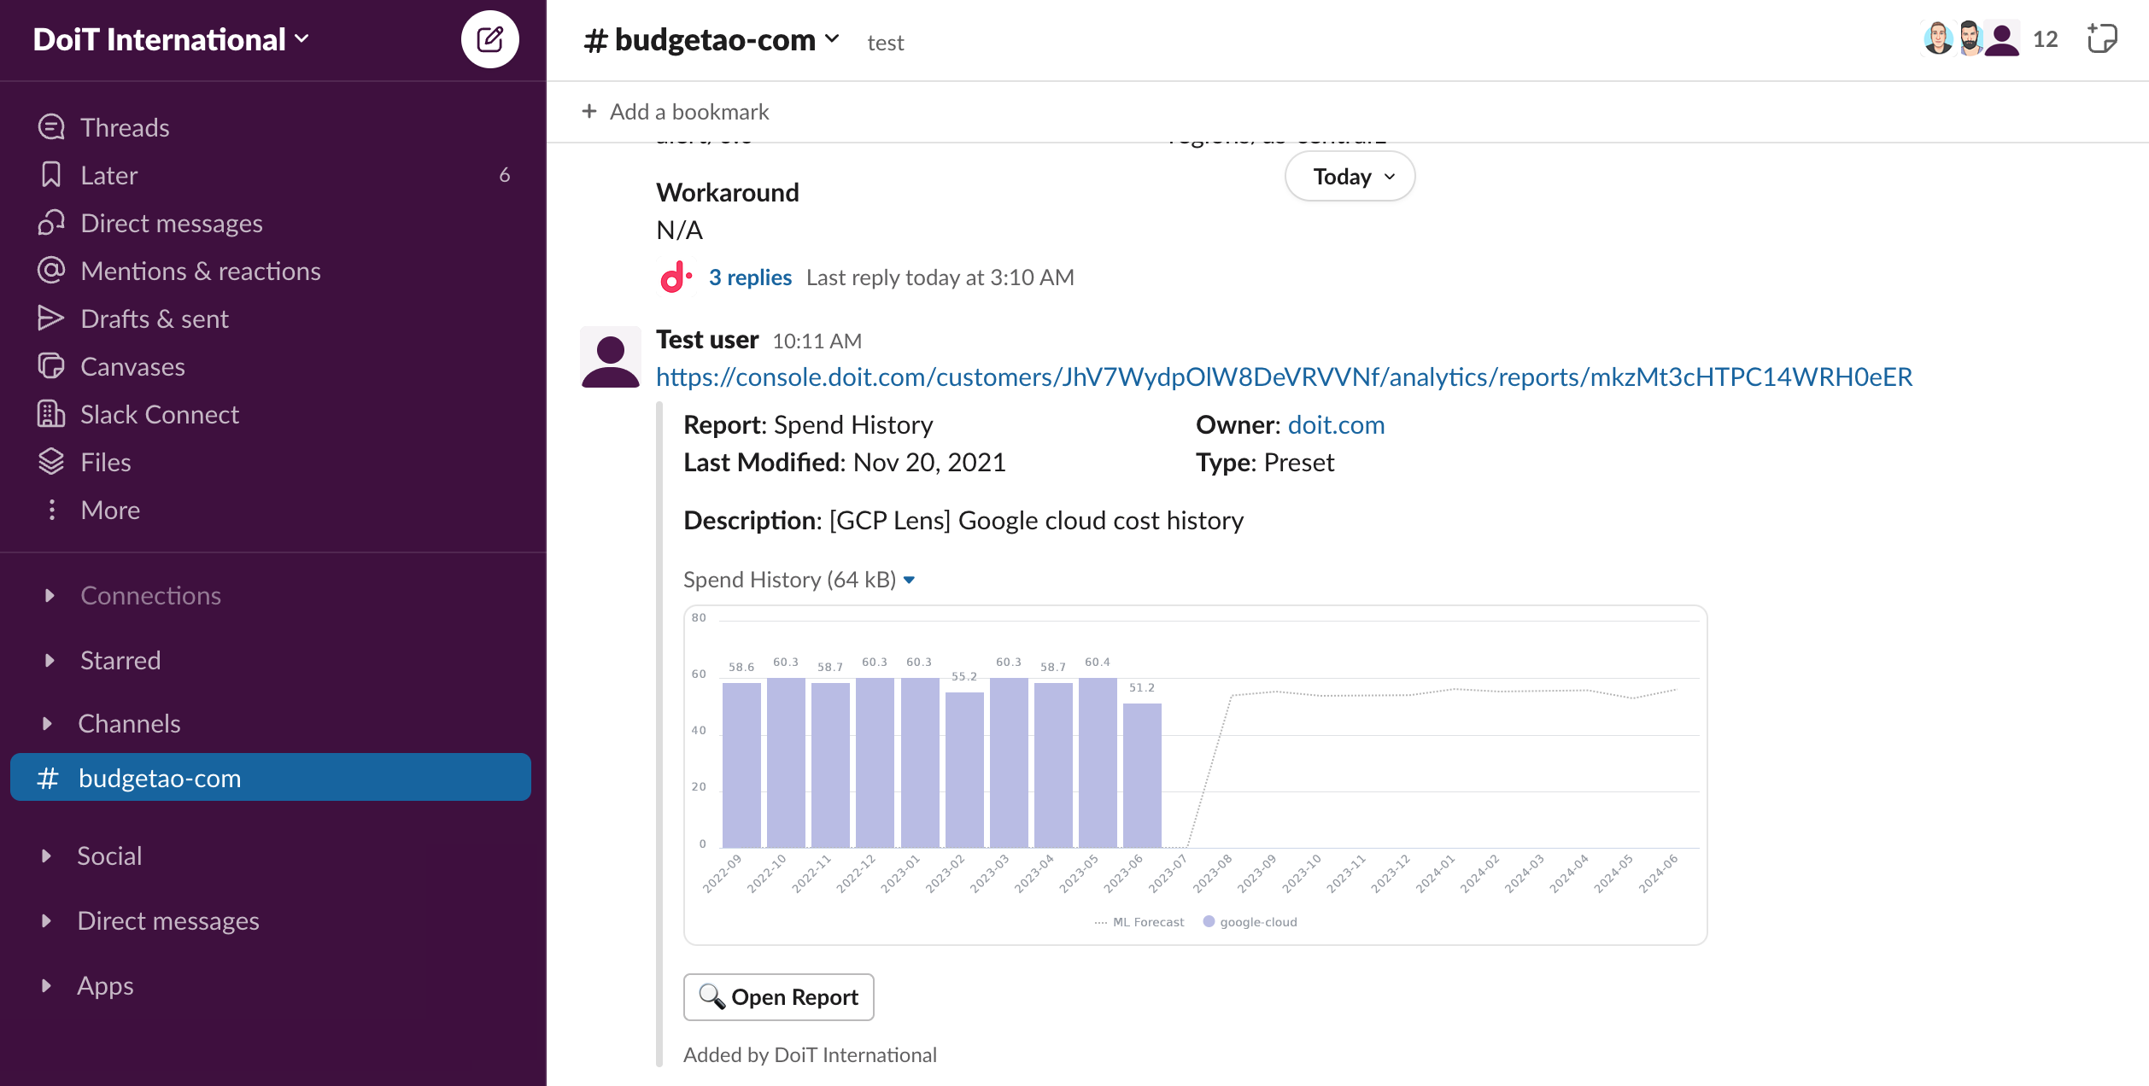Screen dimensions: 2149x1086
Task: Open channel details via budgetao-com header chevron
Action: [x=832, y=39]
